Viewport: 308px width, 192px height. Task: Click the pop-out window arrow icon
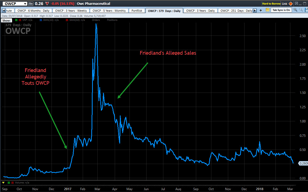297,4
